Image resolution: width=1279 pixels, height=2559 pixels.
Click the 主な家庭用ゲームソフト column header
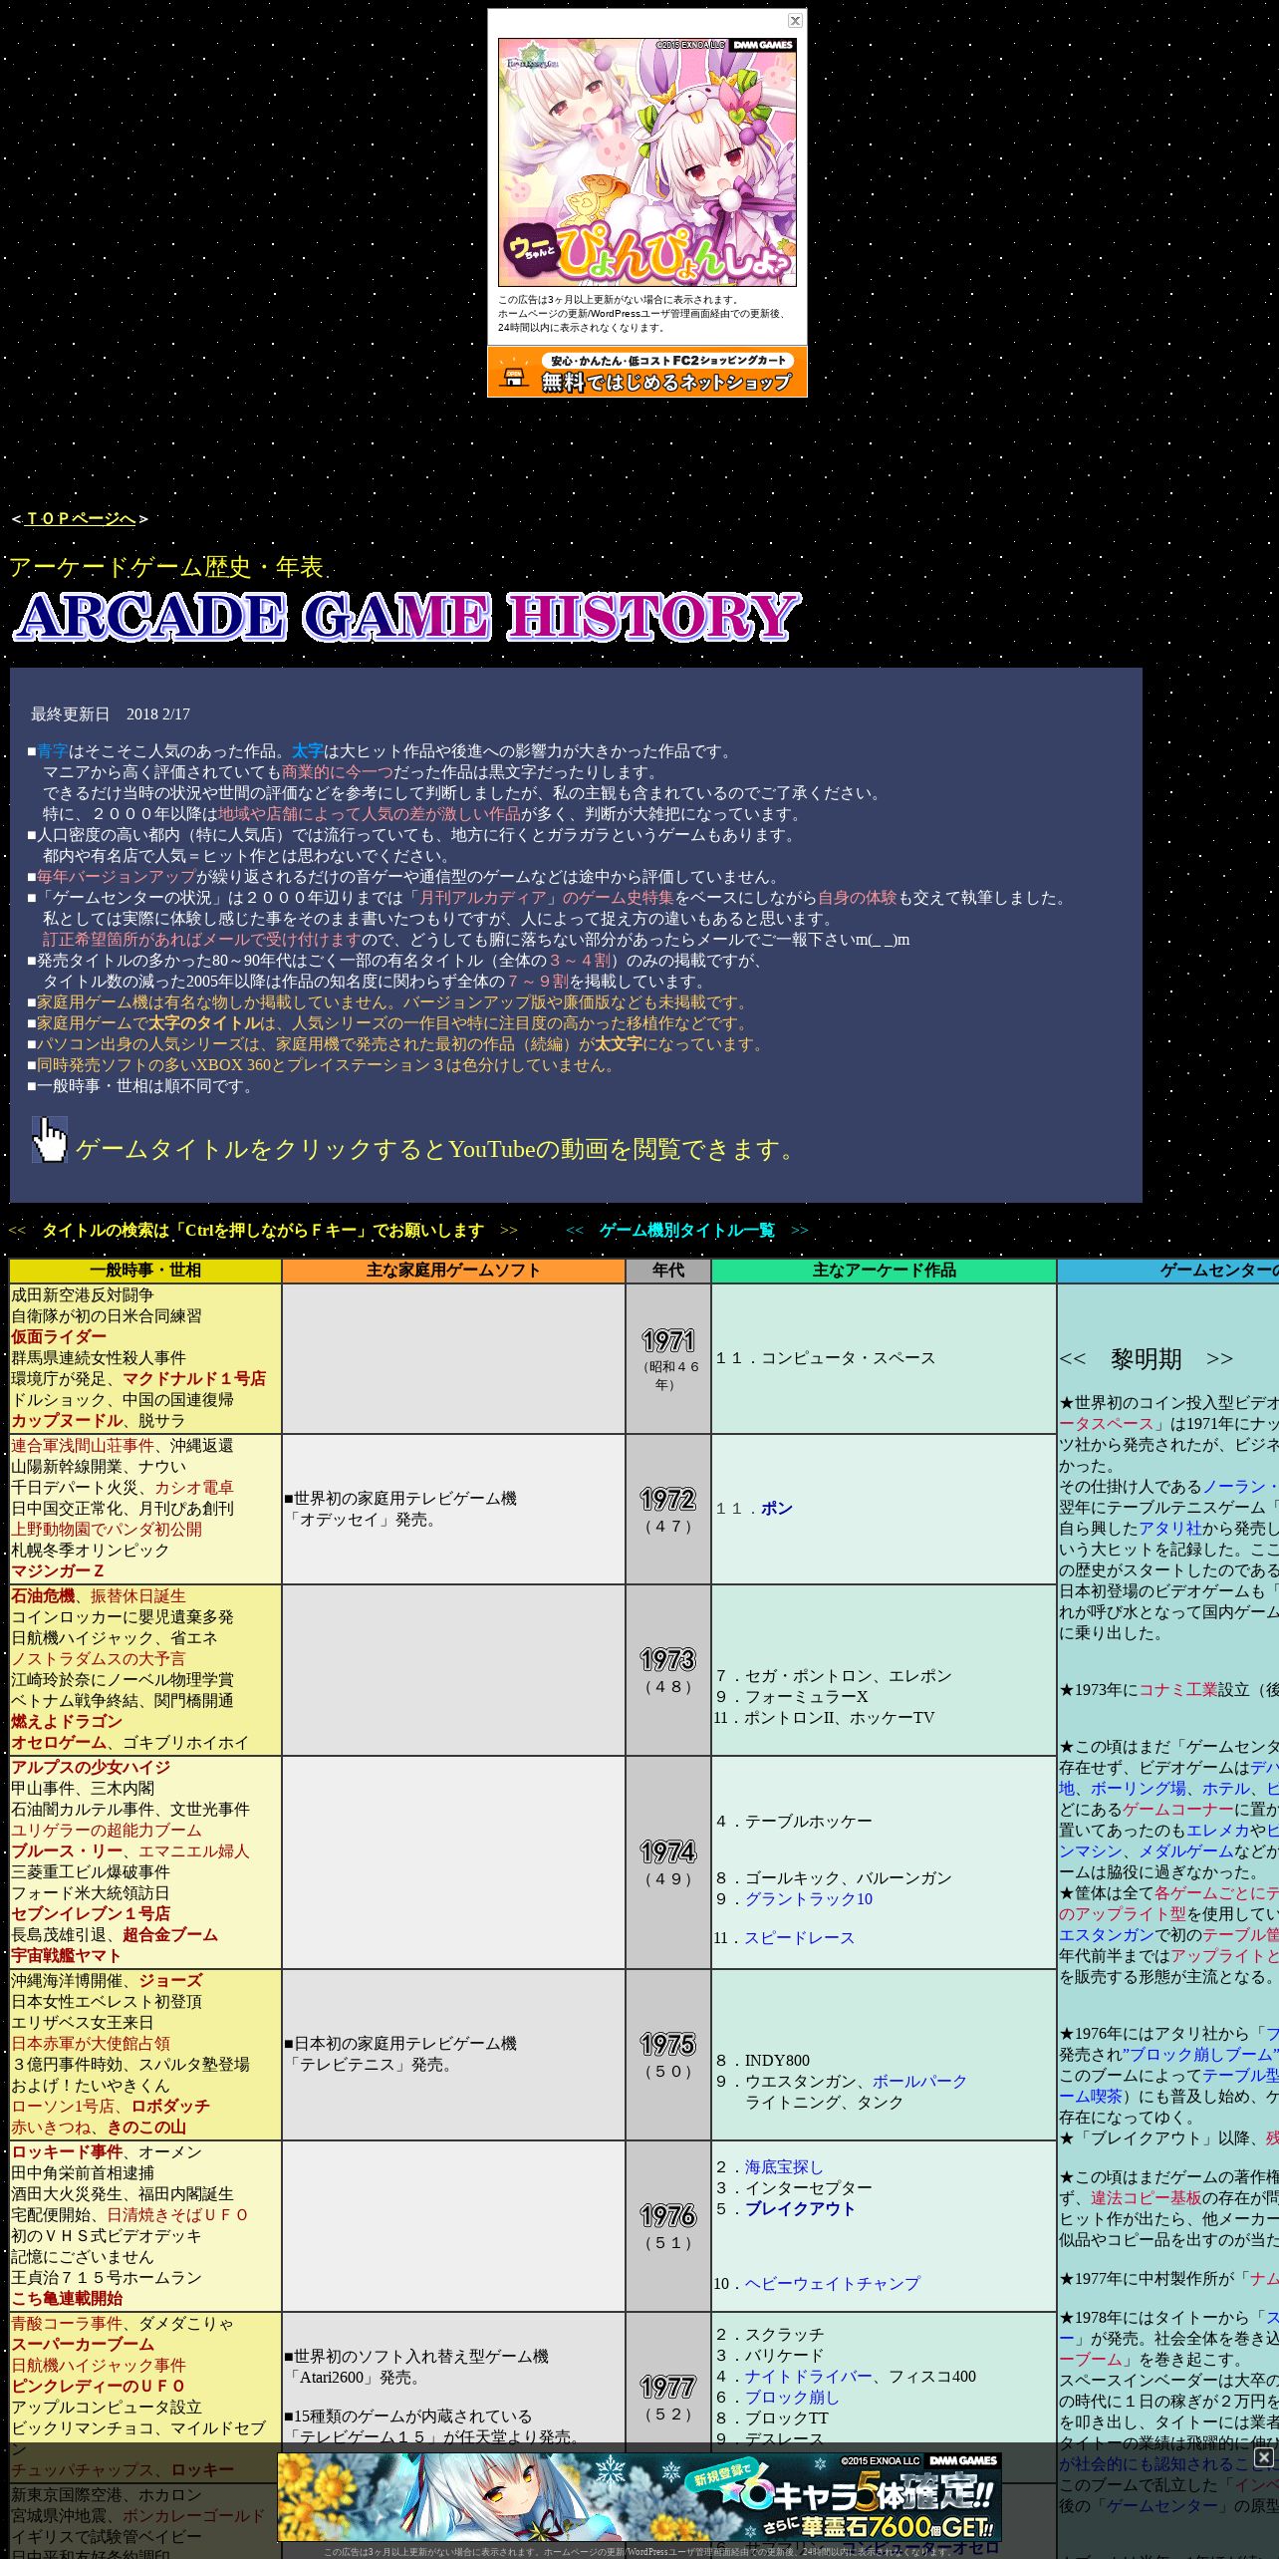coord(453,1271)
